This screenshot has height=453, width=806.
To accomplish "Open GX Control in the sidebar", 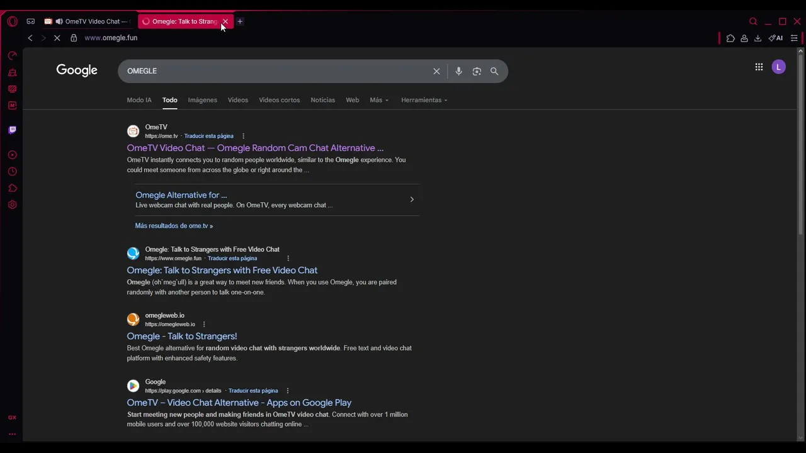I will tap(12, 56).
